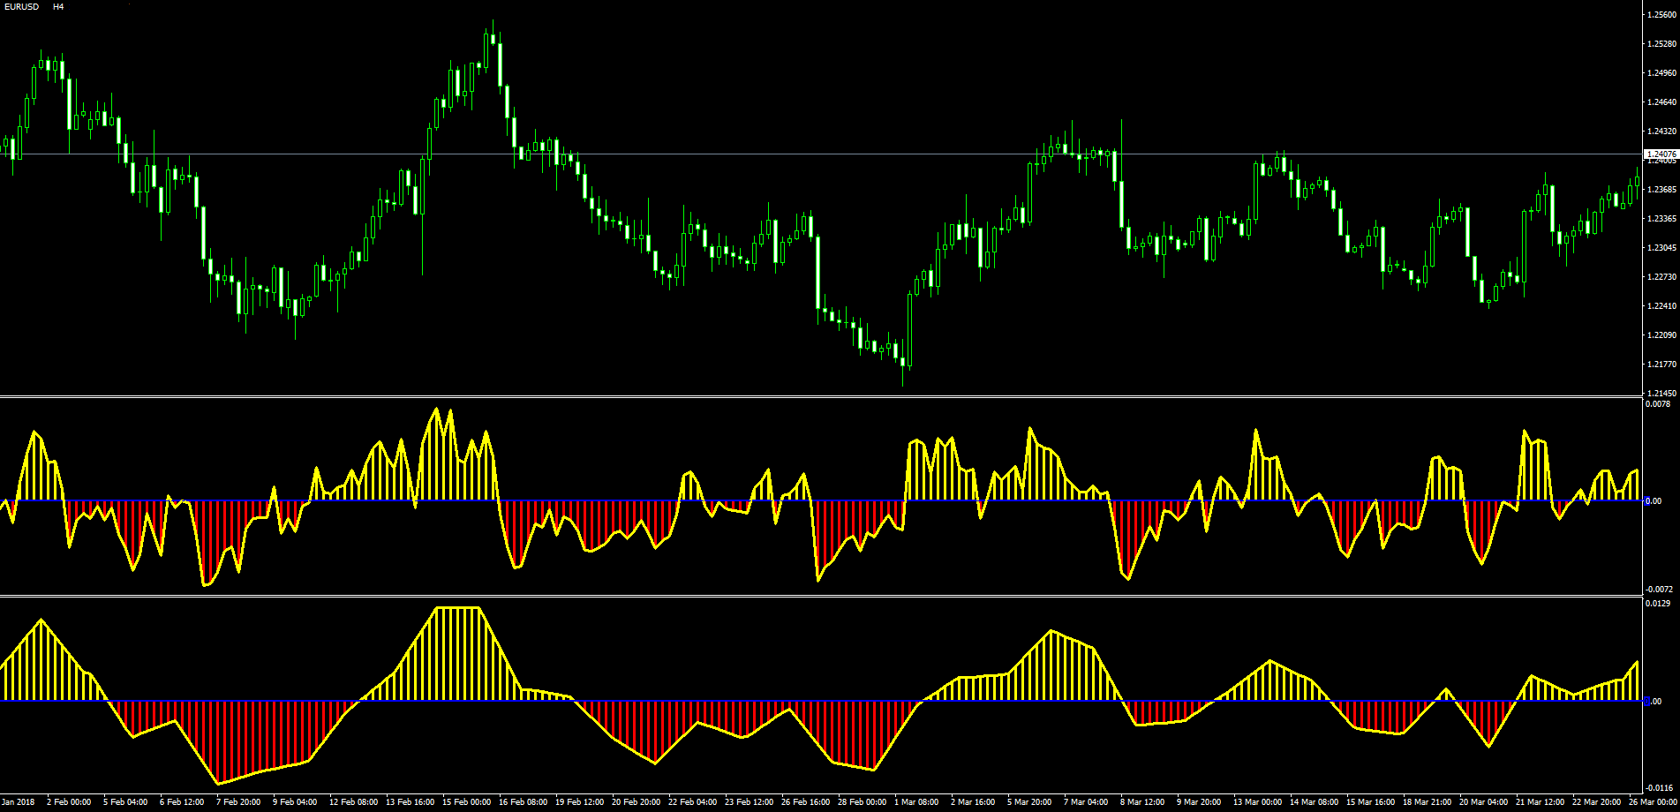This screenshot has height=812, width=1680.
Task: Click the 1.25600 price scale label
Action: [1661, 14]
